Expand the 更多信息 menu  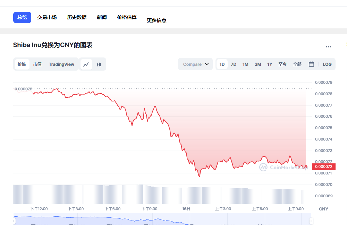click(x=156, y=20)
